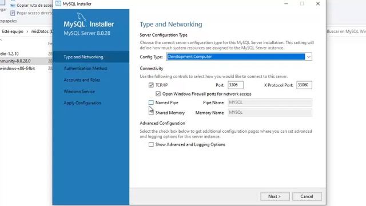Image resolution: width=366 pixels, height=206 pixels.
Task: Click the MySQL Installer title bar icon
Action: (58, 4)
